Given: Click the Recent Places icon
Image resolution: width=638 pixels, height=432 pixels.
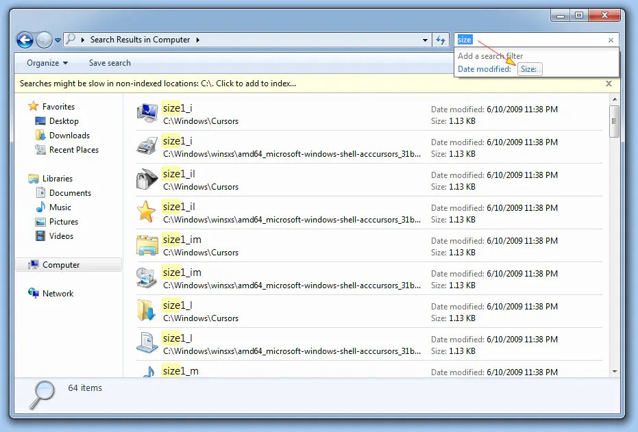Looking at the screenshot, I should pos(40,149).
